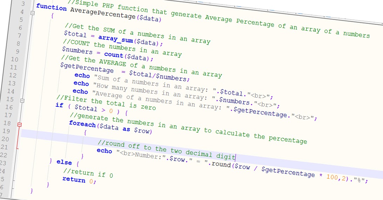Image resolution: width=383 pixels, height=200 pixels.
Task: Click the "foreach" keyword
Action: pos(82,124)
